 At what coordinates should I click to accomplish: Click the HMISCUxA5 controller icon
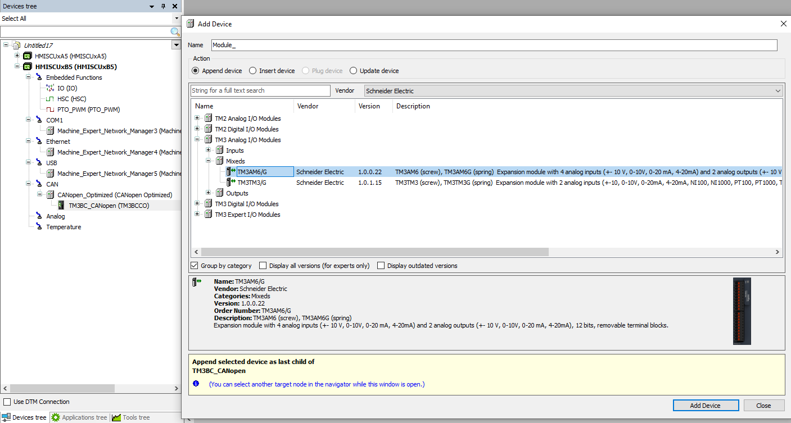pos(28,56)
